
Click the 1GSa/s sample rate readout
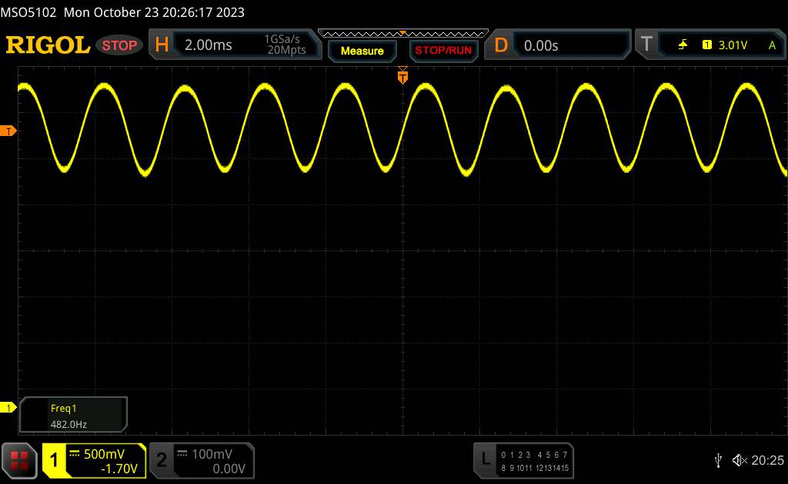coord(282,39)
